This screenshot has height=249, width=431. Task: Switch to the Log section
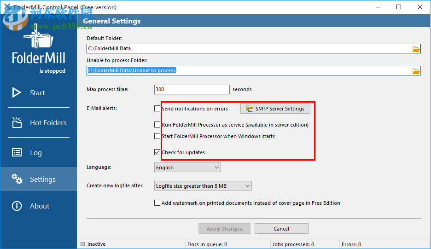36,153
